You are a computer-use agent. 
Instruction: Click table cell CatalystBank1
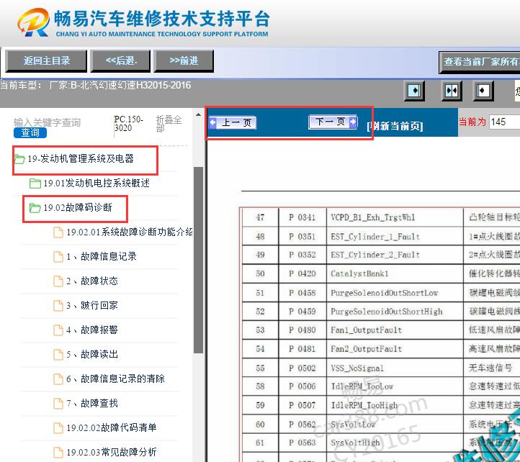pyautogui.click(x=395, y=273)
